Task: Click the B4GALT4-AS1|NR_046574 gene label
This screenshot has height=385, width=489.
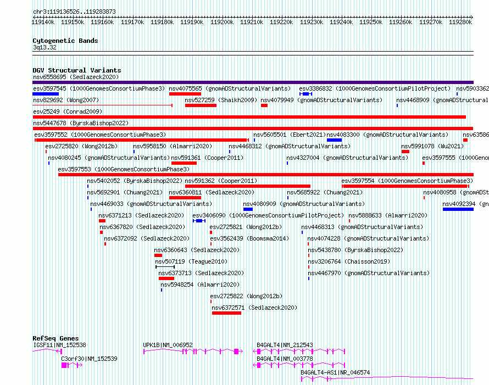Action: tap(335, 372)
